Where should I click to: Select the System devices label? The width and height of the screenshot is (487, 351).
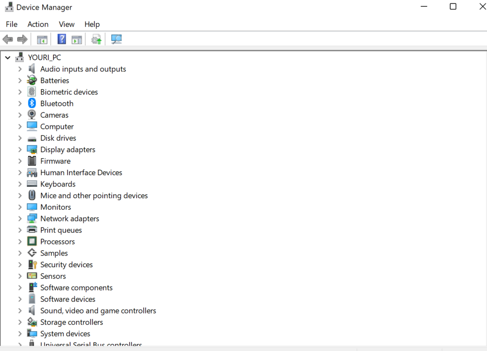click(65, 333)
